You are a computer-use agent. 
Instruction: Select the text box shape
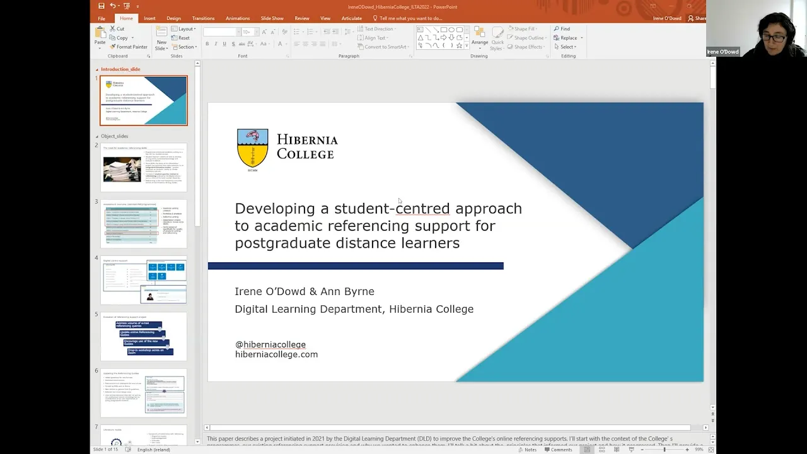point(420,30)
